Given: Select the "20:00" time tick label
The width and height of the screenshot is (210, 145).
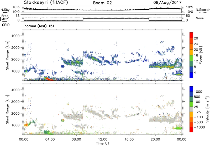Looking at the screenshot, I should pyautogui.click(x=155, y=140).
